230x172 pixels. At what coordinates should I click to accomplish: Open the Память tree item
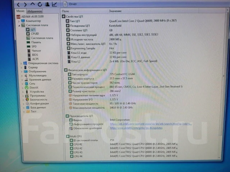34,42
